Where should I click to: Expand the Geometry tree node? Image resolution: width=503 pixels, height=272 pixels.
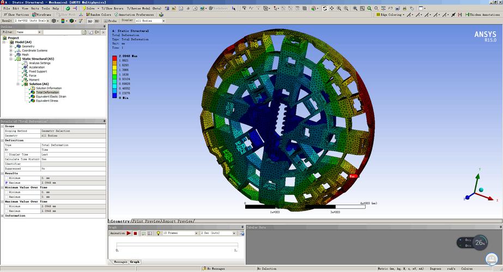pos(11,46)
